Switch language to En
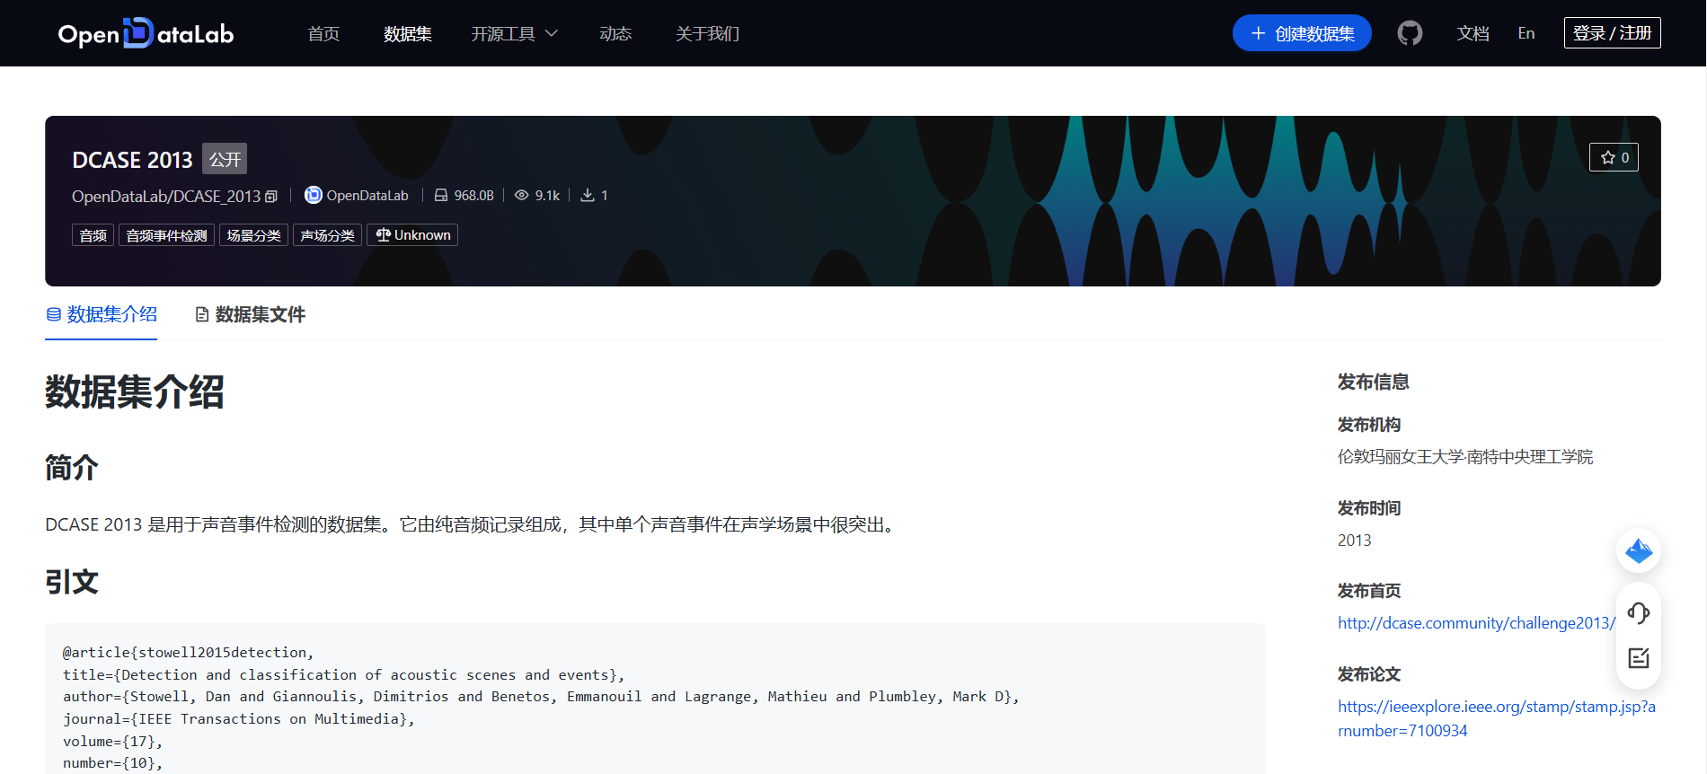The width and height of the screenshot is (1707, 774). 1526,33
